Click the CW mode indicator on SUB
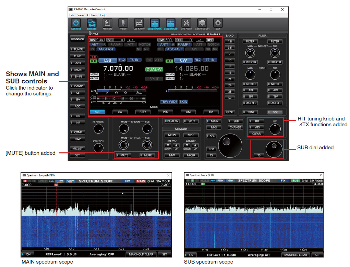 [183, 60]
